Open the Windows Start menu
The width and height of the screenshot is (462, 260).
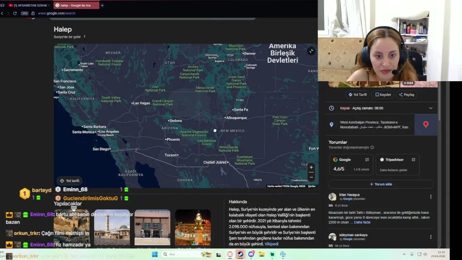click(154, 254)
